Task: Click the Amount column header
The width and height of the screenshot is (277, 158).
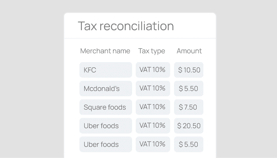Action: pyautogui.click(x=189, y=51)
